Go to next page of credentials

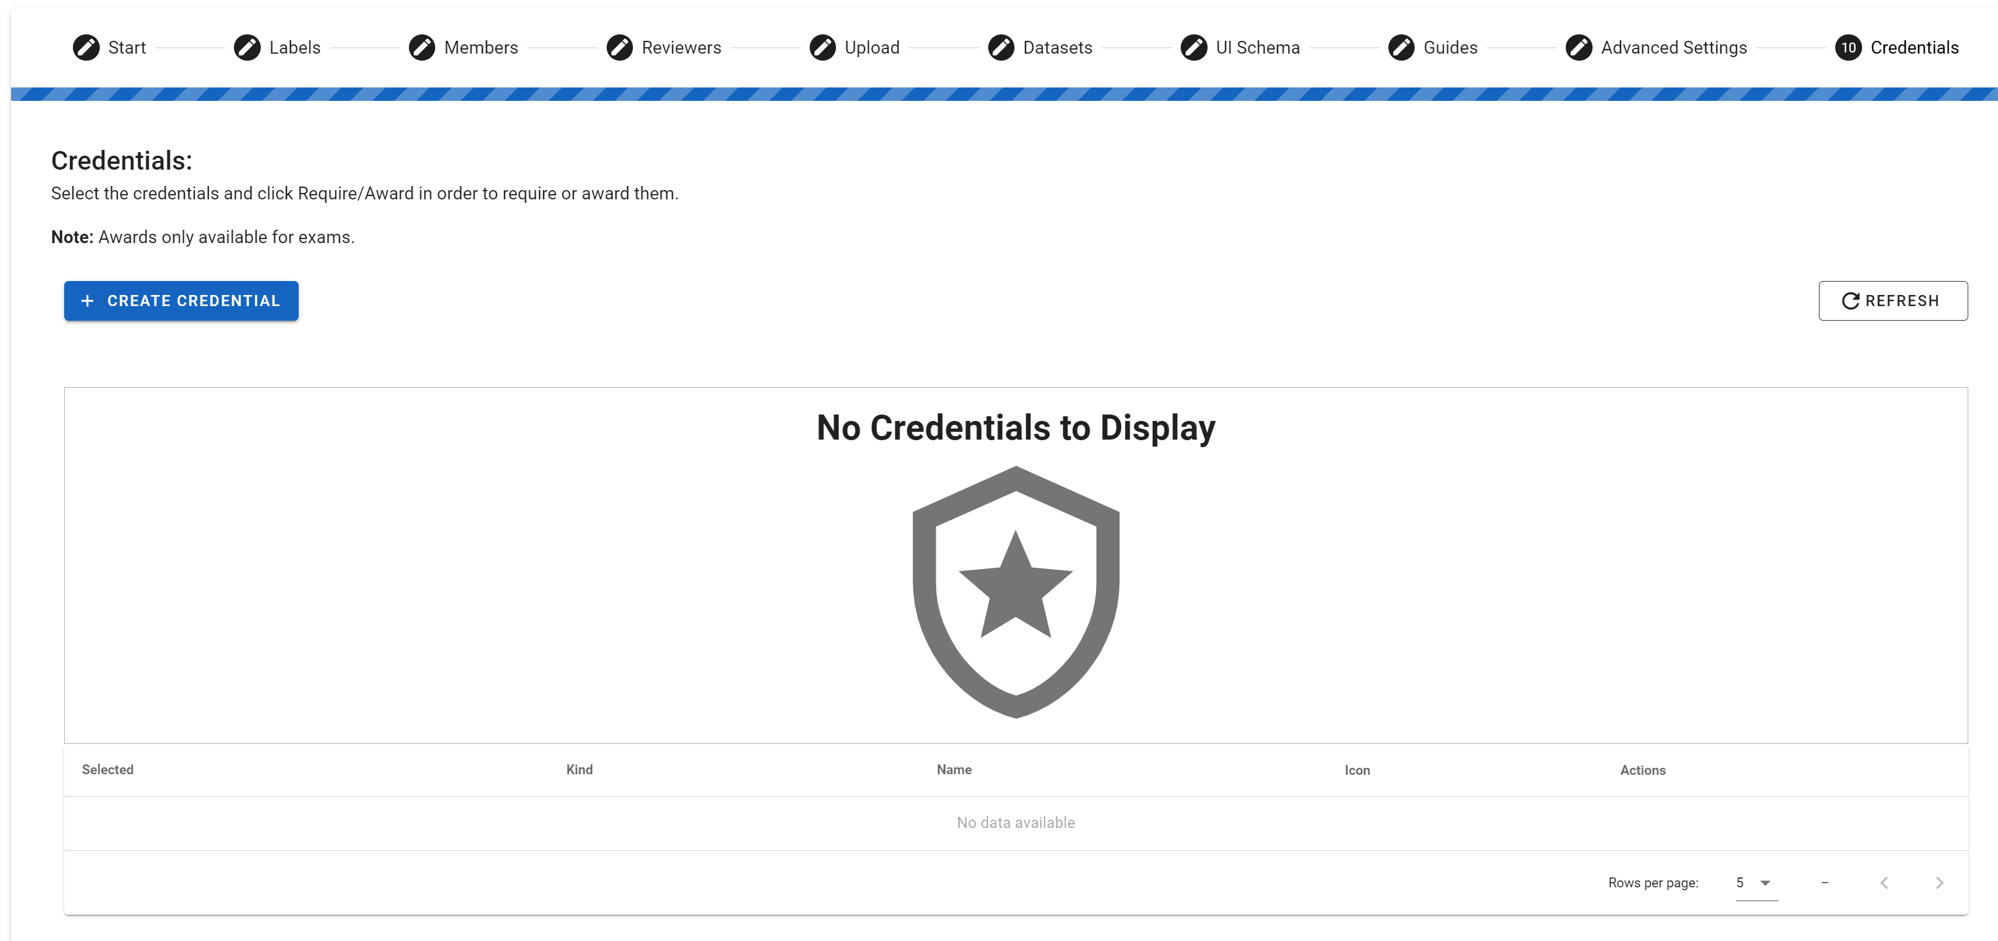pyautogui.click(x=1939, y=883)
